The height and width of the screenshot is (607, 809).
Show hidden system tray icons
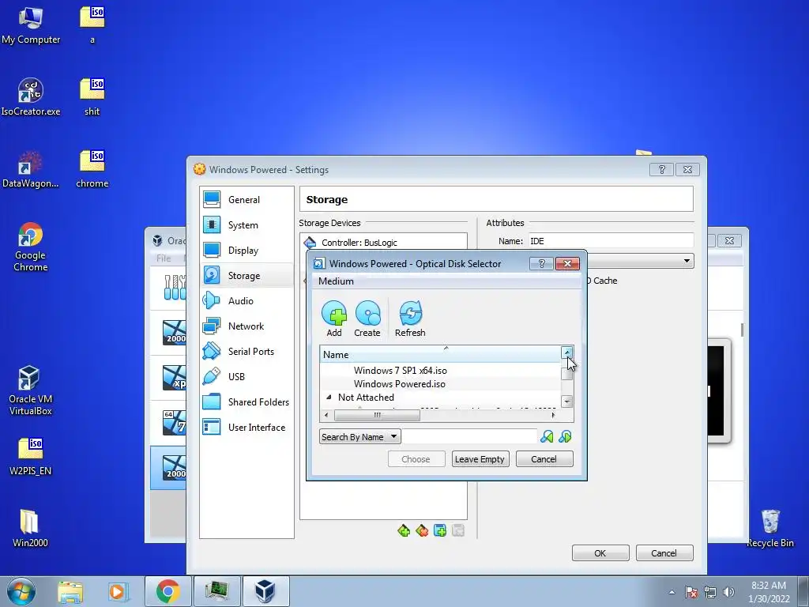(672, 592)
